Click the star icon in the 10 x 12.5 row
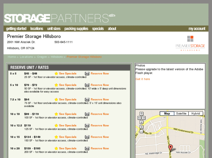 [56, 126]
